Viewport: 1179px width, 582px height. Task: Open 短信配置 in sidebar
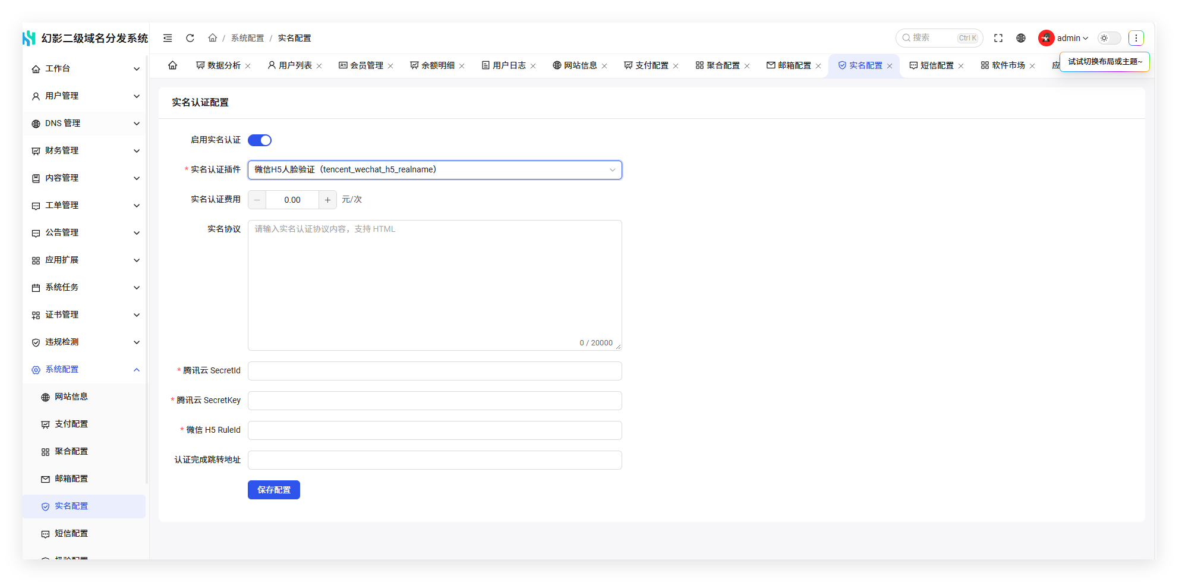tap(84, 534)
